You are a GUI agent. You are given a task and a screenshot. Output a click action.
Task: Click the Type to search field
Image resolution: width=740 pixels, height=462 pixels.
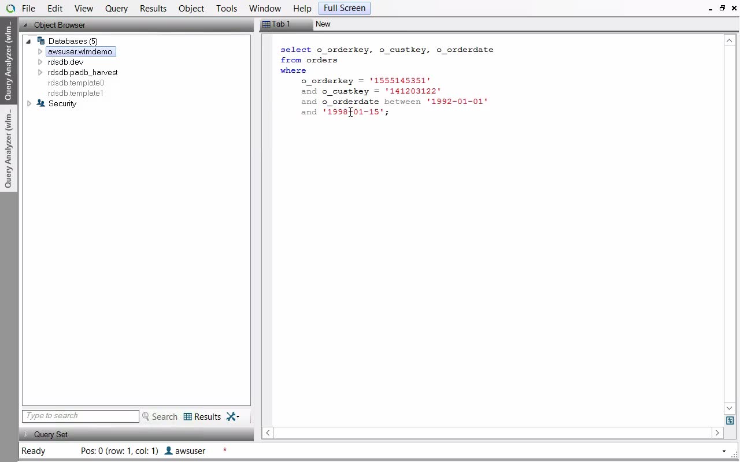click(x=80, y=416)
